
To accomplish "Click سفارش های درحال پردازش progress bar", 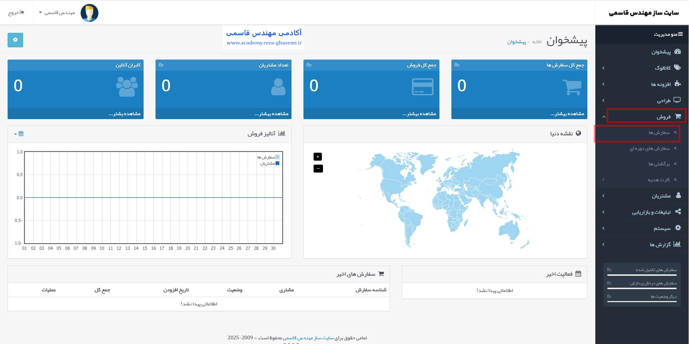I will click(642, 288).
